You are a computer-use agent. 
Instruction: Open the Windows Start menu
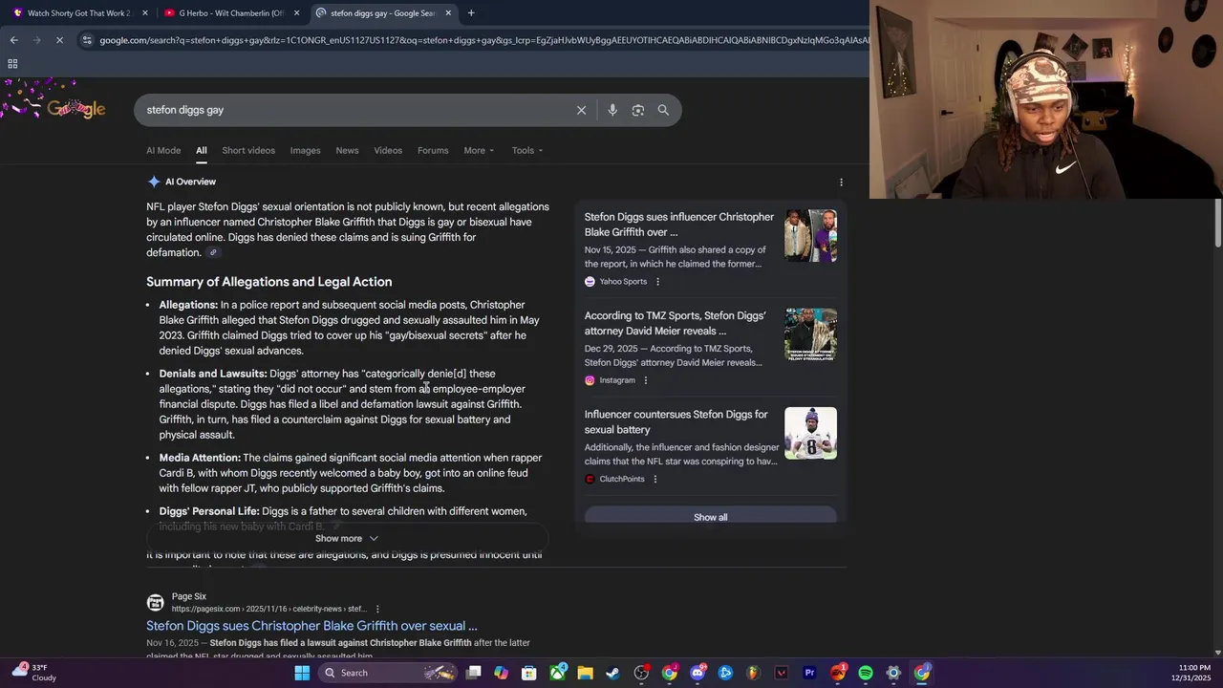pyautogui.click(x=302, y=673)
